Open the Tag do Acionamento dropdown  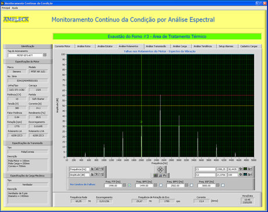[45, 55]
